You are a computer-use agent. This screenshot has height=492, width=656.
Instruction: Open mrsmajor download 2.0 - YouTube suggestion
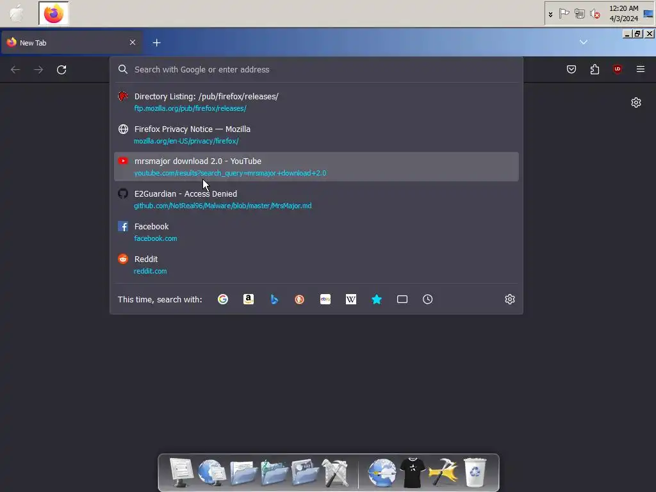coord(316,167)
